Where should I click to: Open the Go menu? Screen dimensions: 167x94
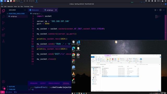[x=19, y=7]
